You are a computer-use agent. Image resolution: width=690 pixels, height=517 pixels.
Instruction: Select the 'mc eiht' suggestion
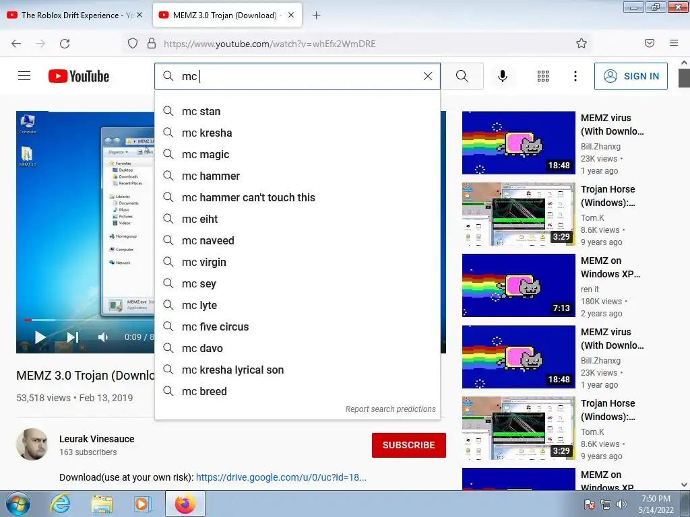point(297,219)
